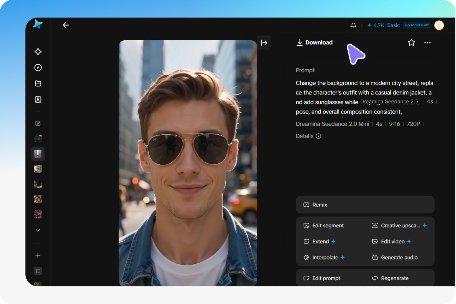Screen dimensions: 456x304
Task: Click the hashtag-frame icon below the plus
Action: coord(38,271)
